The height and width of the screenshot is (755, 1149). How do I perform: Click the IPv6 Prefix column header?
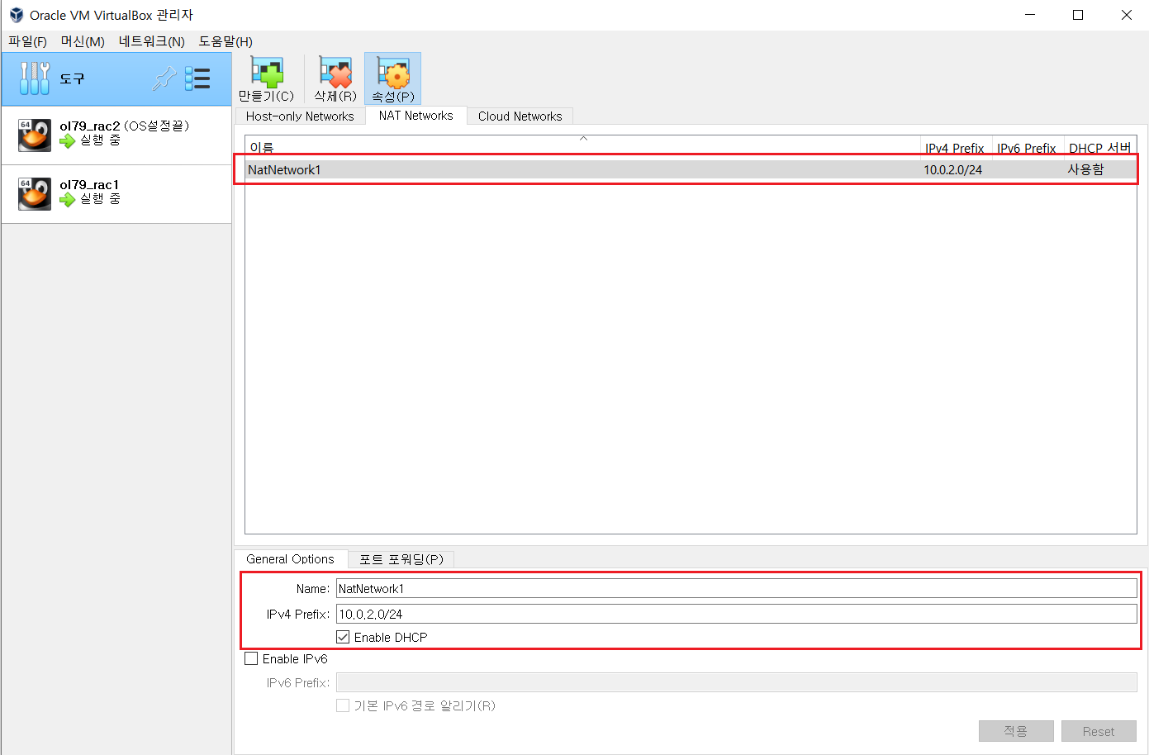click(x=1028, y=148)
